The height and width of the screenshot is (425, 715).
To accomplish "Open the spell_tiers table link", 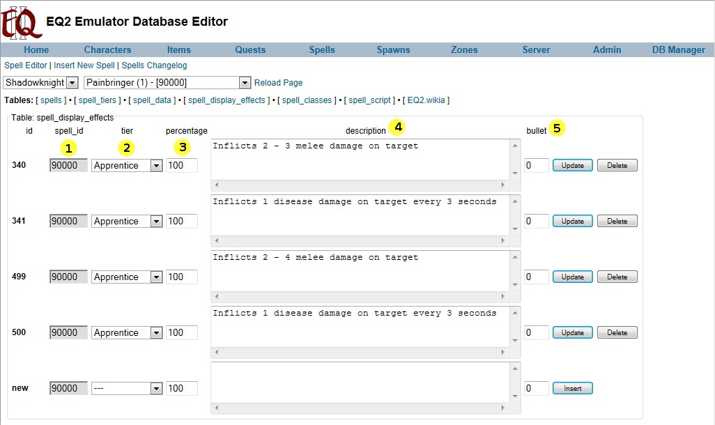I will coord(98,100).
